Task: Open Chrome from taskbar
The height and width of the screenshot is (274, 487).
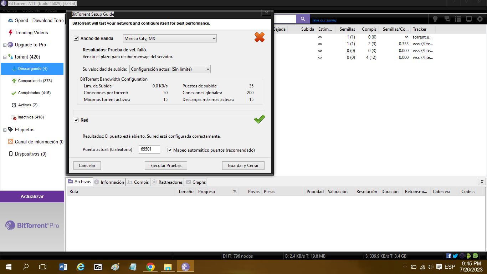Action: point(150,267)
